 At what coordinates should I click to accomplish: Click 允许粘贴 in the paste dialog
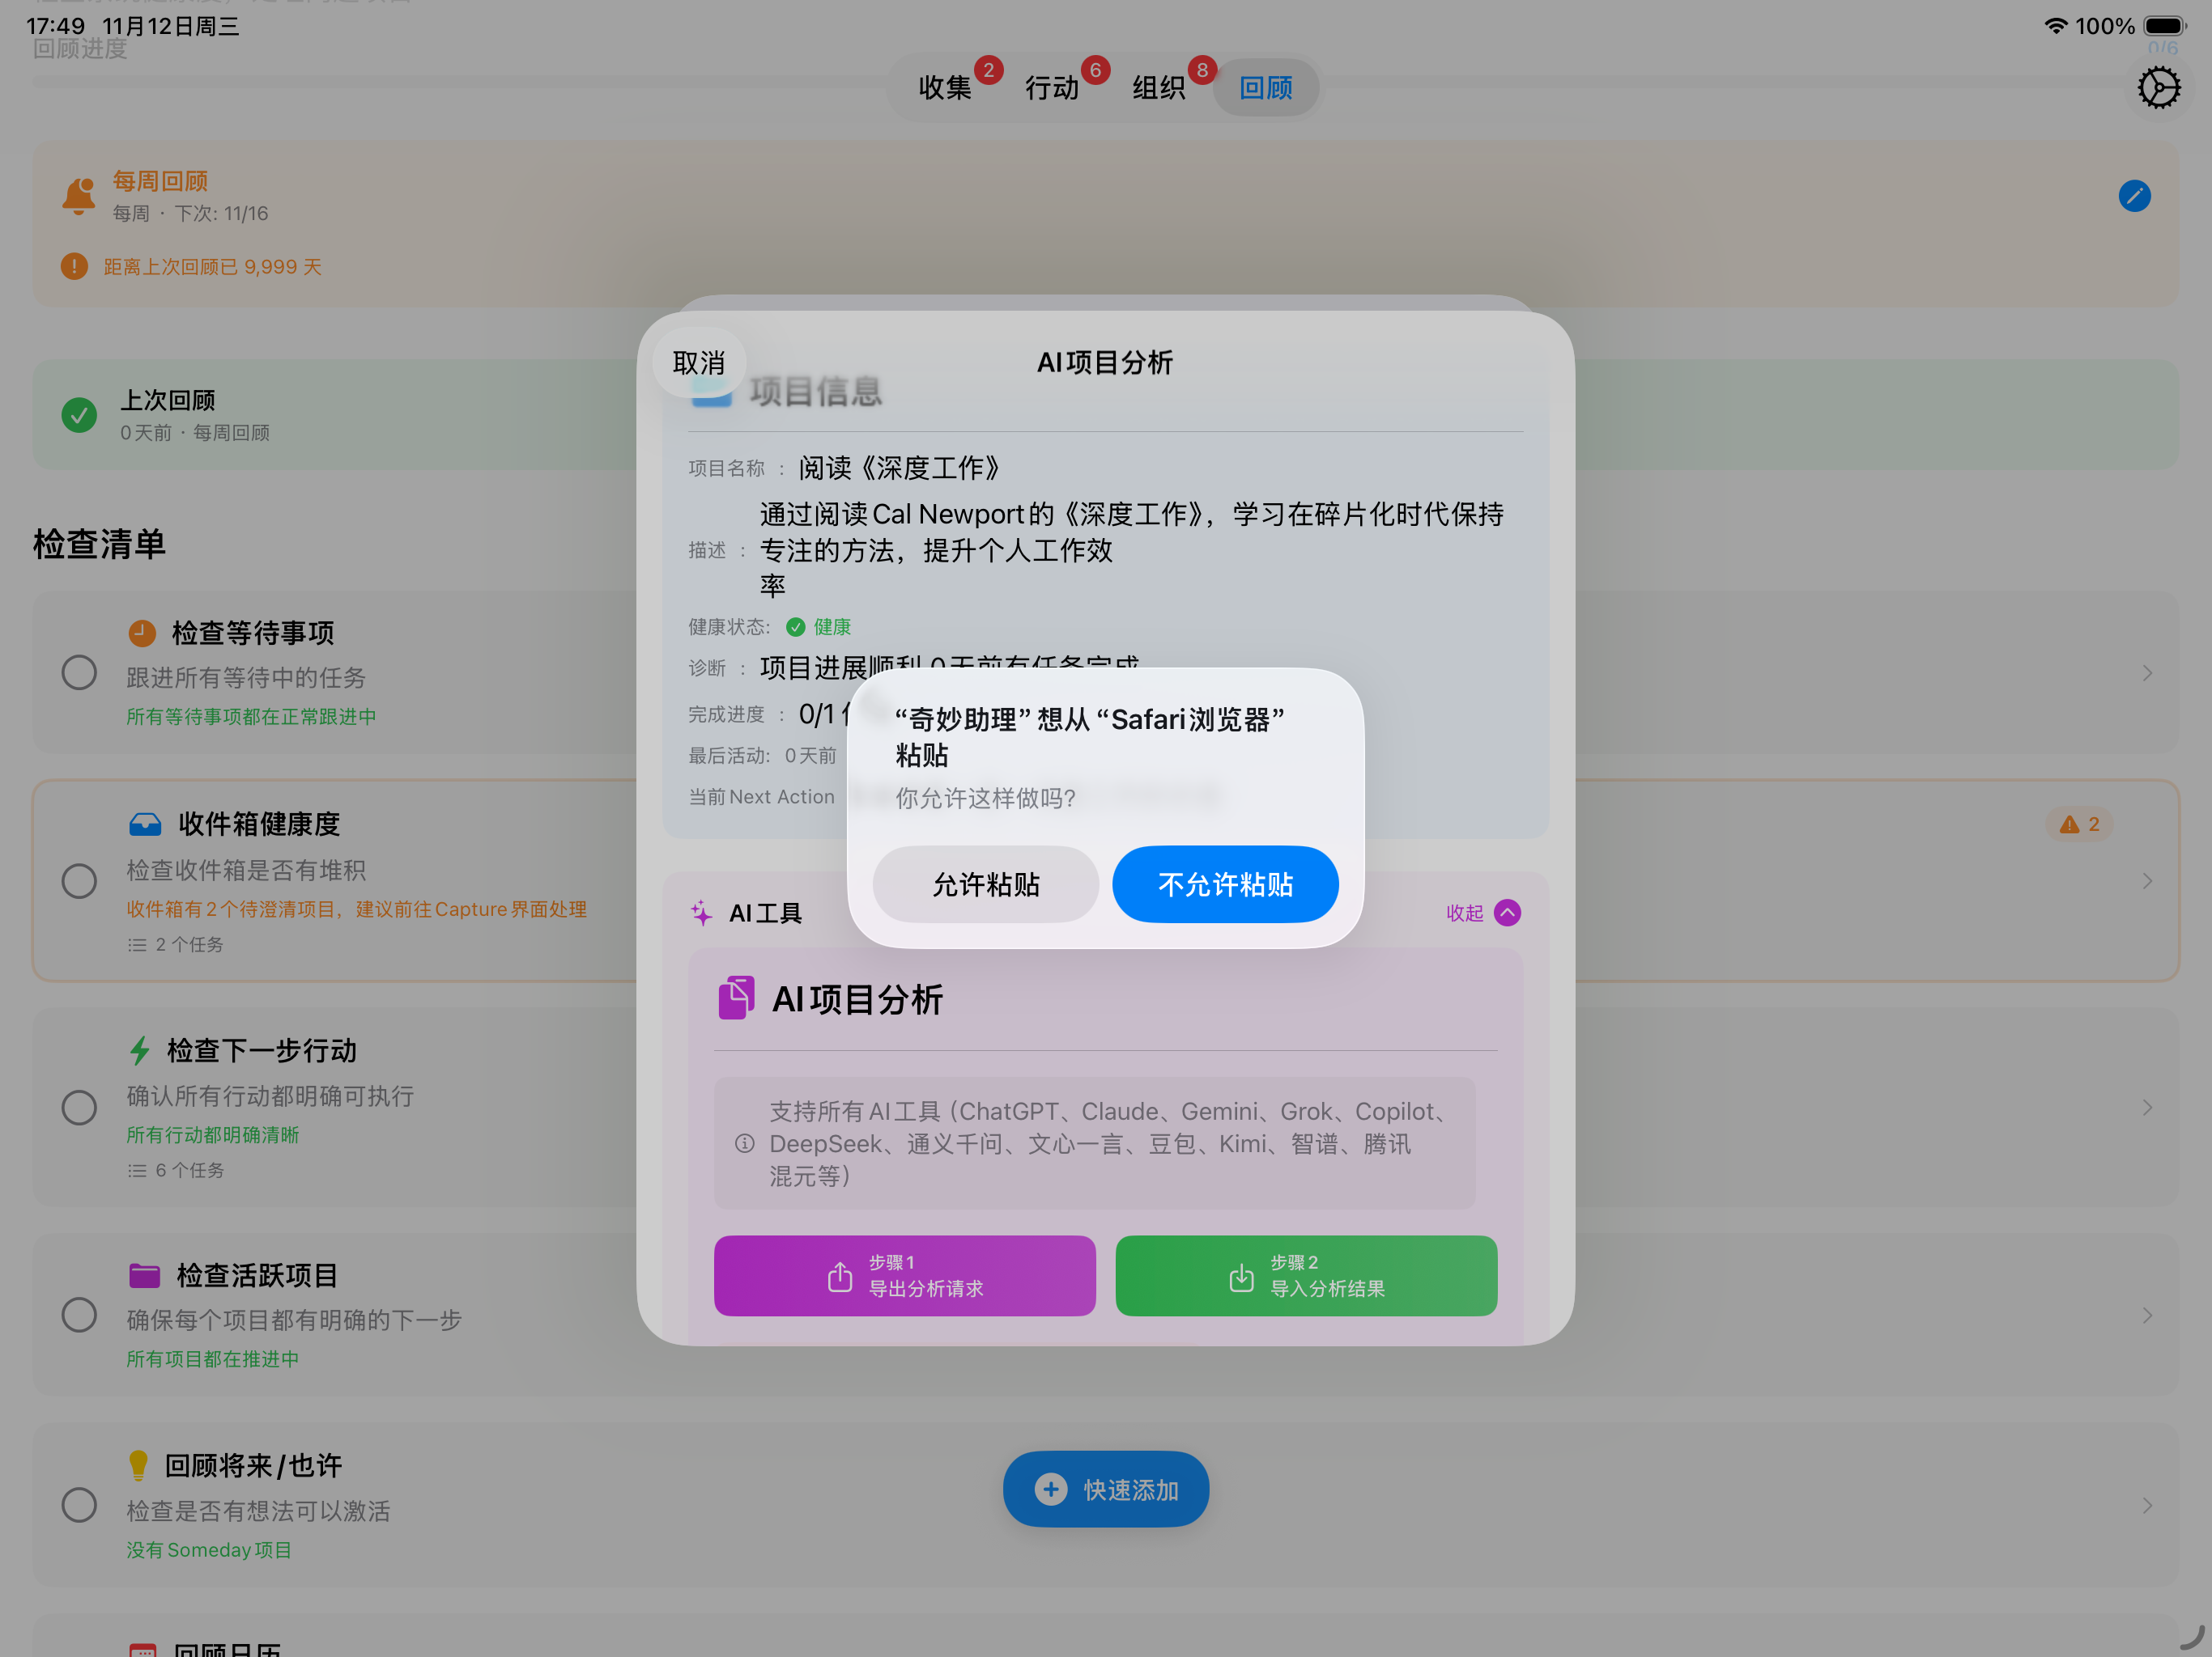tap(985, 884)
